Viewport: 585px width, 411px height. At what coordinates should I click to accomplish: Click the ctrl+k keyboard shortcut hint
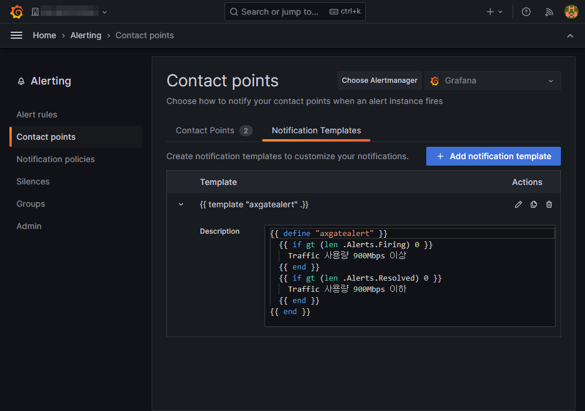click(345, 12)
